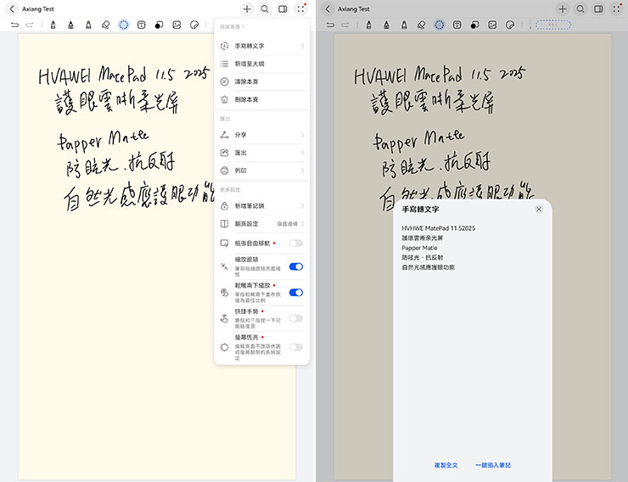The image size is (628, 482).
Task: Eraser tool in the 手寫轉文字 result screen
Action: coord(421,25)
